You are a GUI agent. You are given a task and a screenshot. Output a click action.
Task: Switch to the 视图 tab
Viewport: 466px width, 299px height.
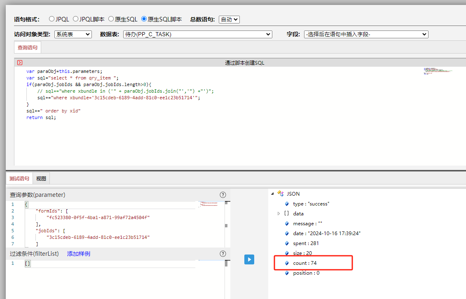pos(41,178)
